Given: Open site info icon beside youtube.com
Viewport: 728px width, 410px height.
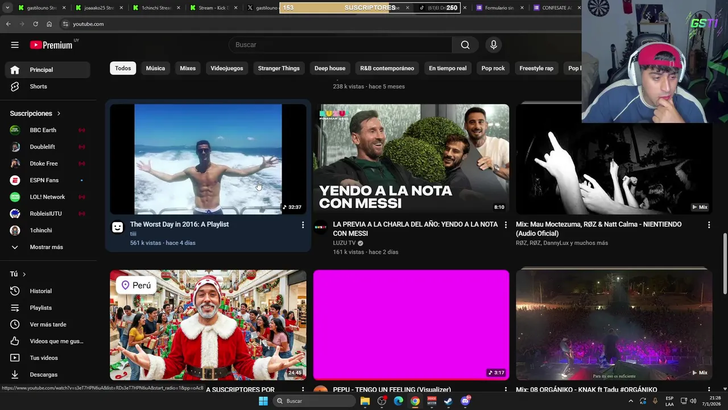Looking at the screenshot, I should (65, 24).
